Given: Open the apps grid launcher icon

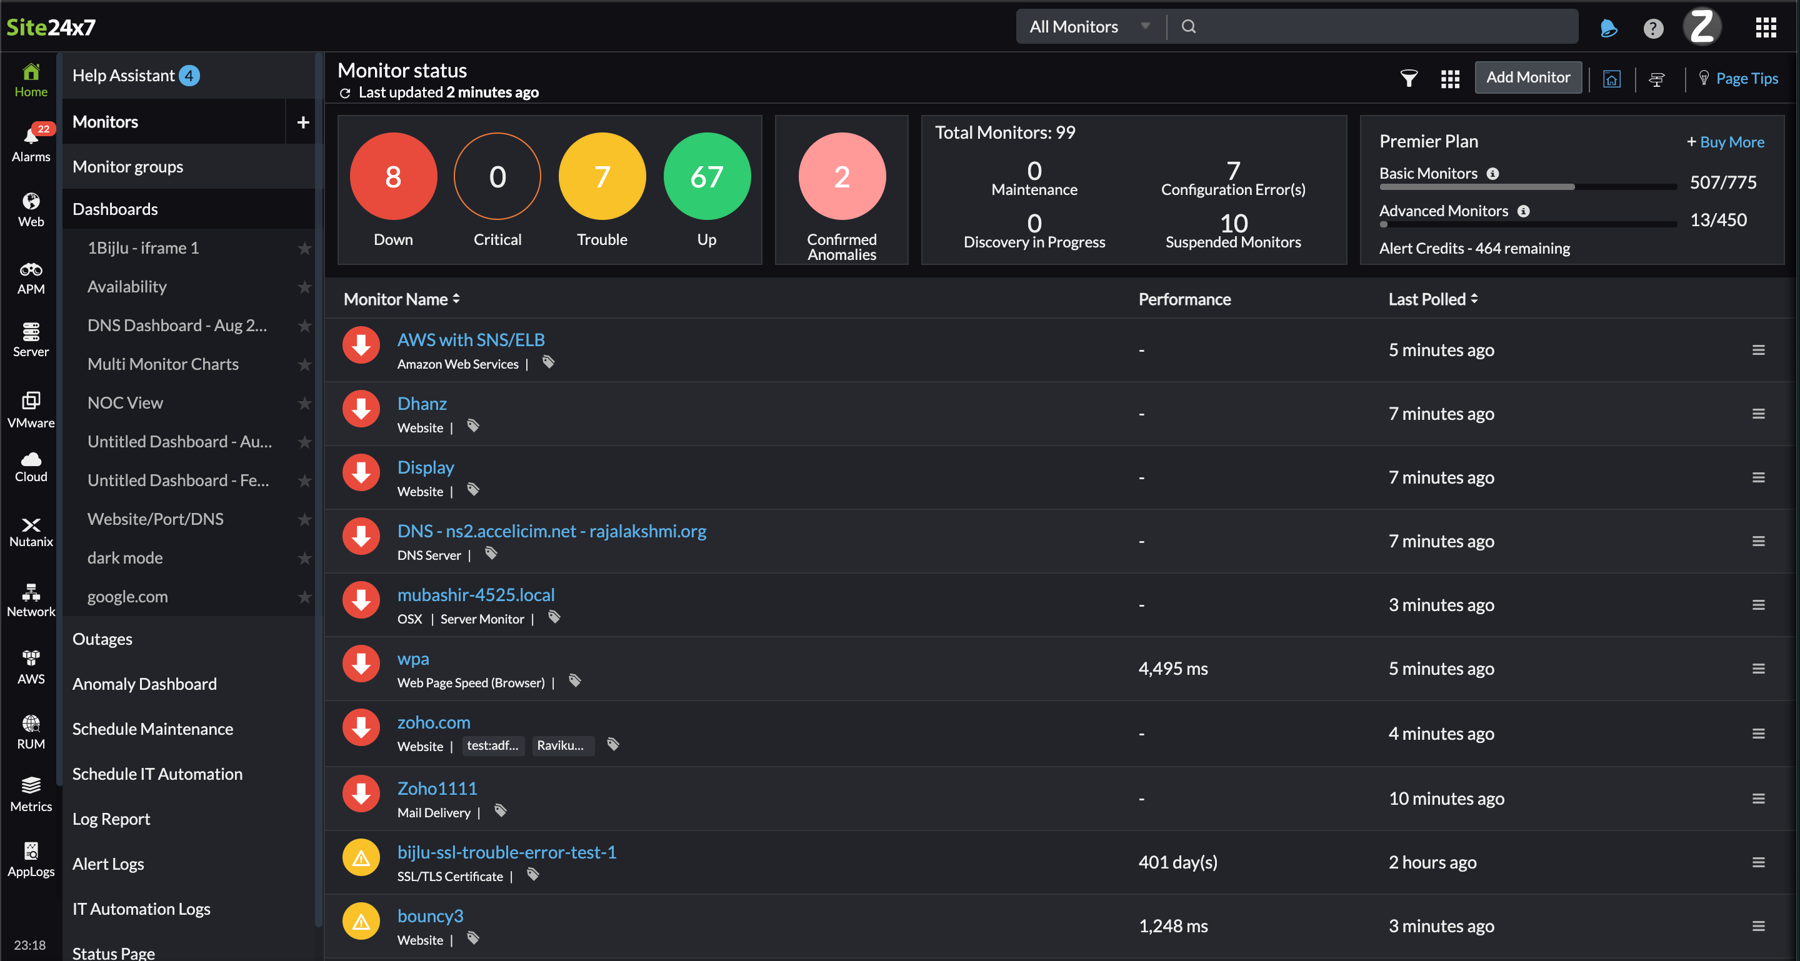Looking at the screenshot, I should [x=1766, y=28].
